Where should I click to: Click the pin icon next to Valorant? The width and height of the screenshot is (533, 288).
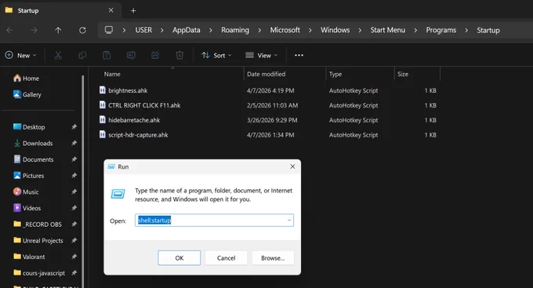74,257
